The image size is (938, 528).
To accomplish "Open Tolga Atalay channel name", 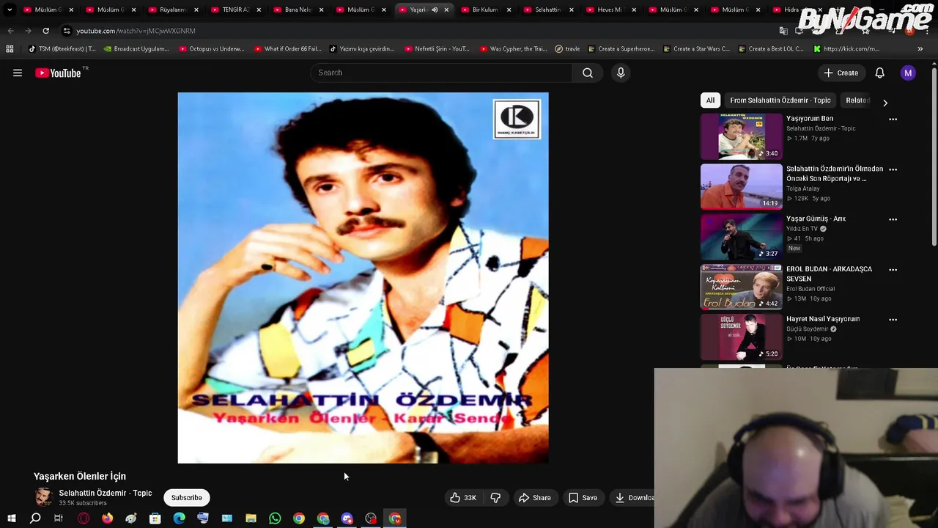I will [x=802, y=188].
